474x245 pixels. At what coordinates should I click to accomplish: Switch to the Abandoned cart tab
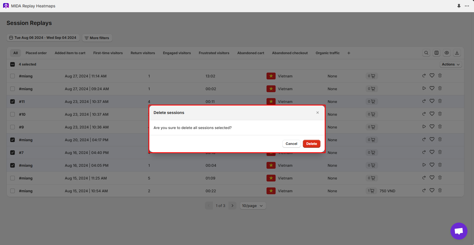tap(251, 53)
